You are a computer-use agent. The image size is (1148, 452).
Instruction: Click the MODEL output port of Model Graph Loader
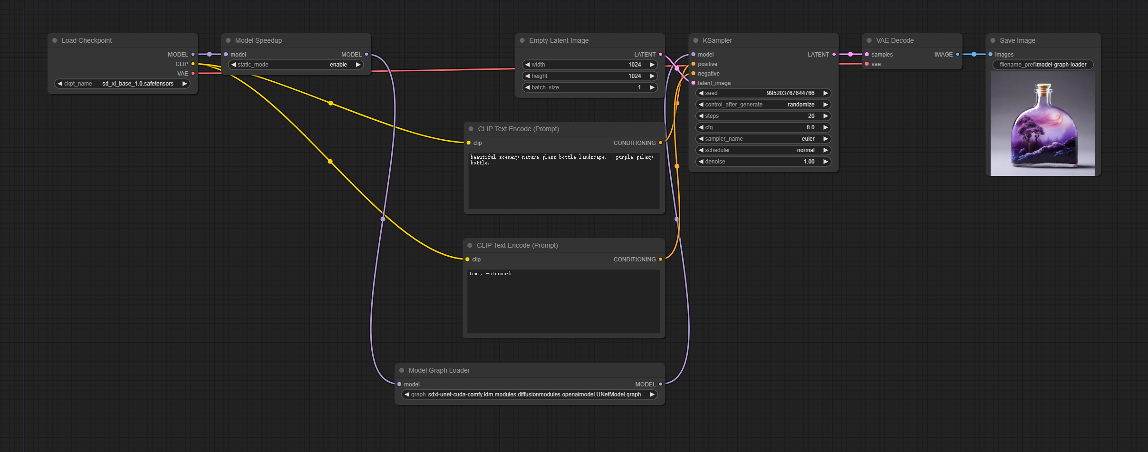(x=660, y=384)
